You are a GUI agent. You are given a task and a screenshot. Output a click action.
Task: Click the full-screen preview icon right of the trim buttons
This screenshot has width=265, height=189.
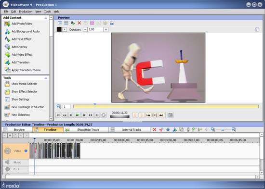(171, 115)
